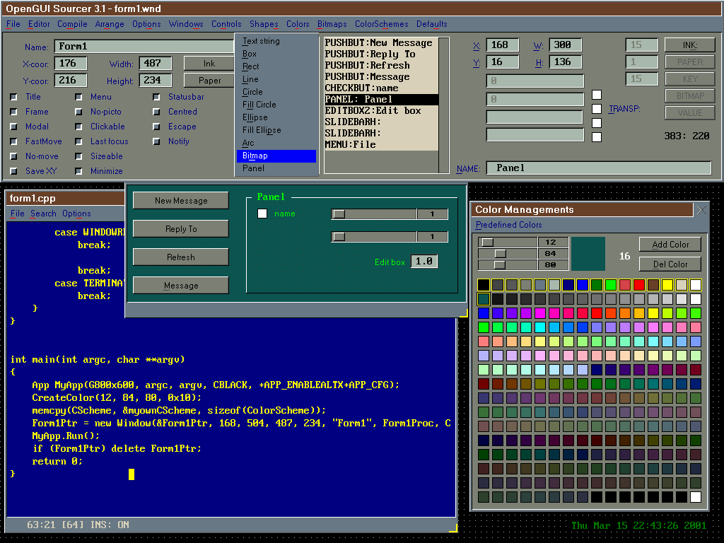Open the Windows menu

point(186,24)
